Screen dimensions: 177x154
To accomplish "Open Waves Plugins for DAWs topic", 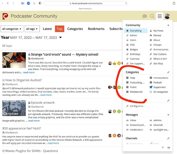I will 31,151.
